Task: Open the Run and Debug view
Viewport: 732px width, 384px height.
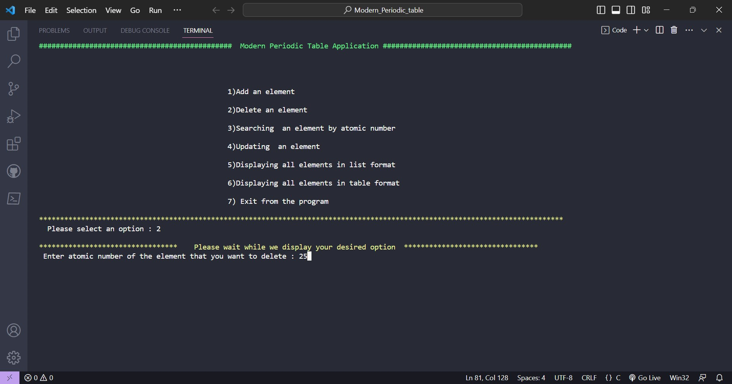Action: (14, 116)
